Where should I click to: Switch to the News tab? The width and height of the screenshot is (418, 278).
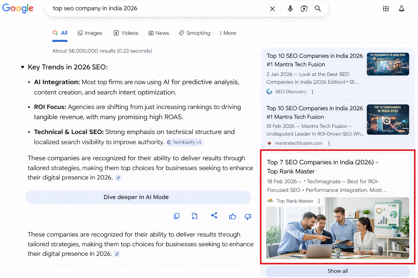click(159, 33)
